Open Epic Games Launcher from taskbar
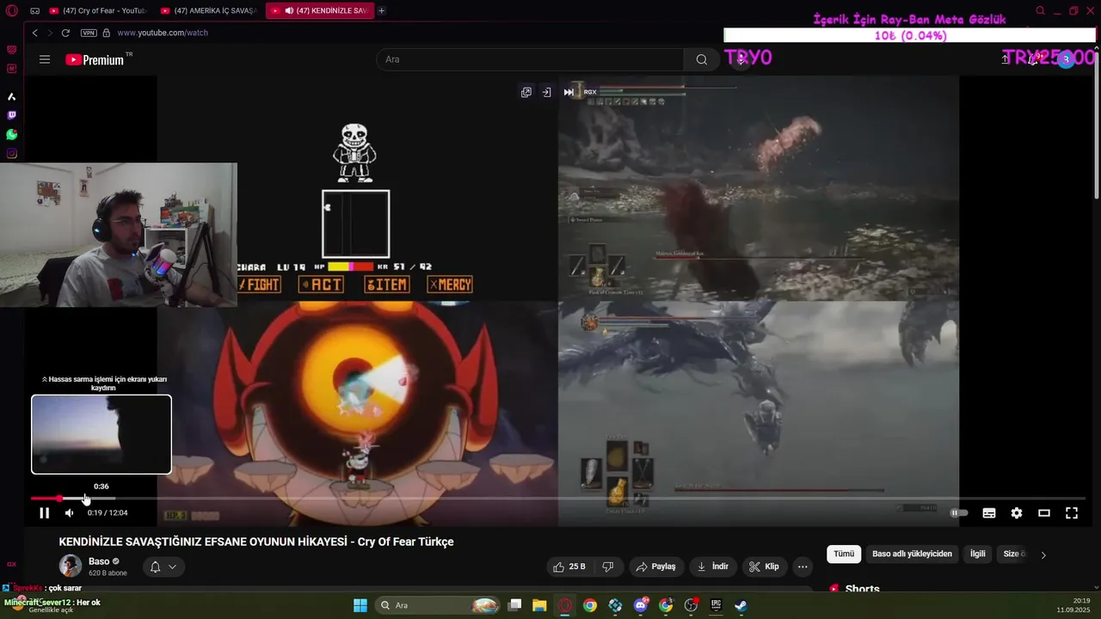 coord(716,605)
